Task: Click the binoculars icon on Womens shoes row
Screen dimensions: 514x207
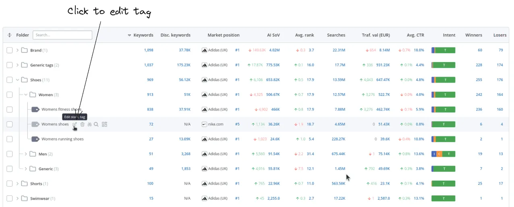Action: click(x=89, y=124)
